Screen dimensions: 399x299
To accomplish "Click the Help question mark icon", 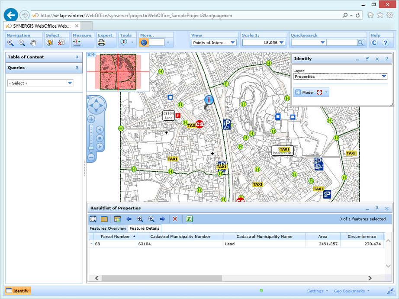I will coord(385,43).
